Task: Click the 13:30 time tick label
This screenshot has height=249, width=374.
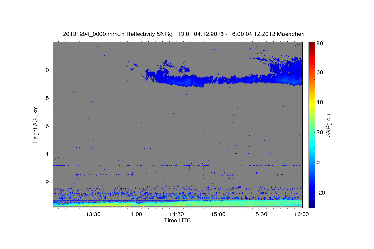Action: [93, 214]
